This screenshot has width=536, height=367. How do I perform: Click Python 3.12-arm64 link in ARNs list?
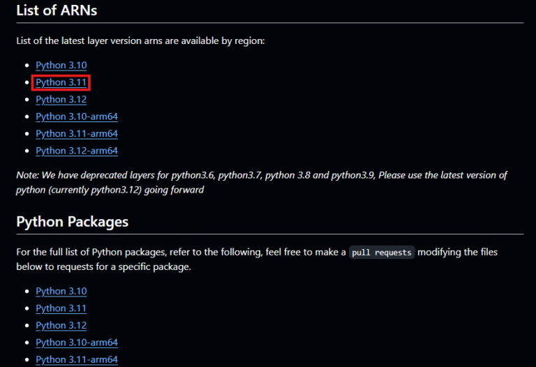(x=77, y=151)
